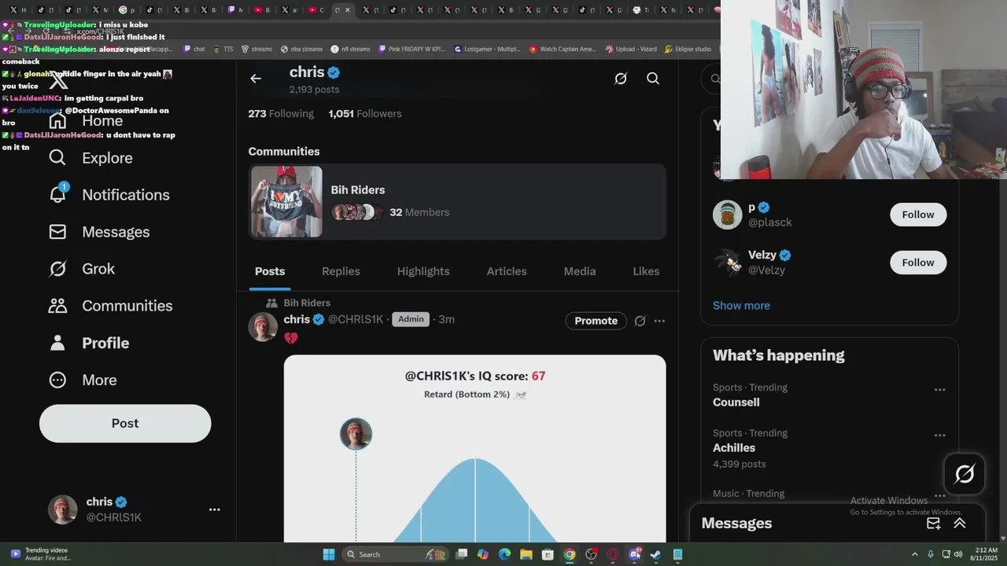Image resolution: width=1007 pixels, height=566 pixels.
Task: Open the Eklipse studio bookmark
Action: tap(688, 49)
